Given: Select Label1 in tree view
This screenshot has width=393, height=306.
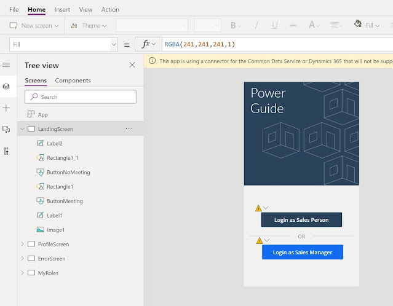Looking at the screenshot, I should [x=81, y=215].
